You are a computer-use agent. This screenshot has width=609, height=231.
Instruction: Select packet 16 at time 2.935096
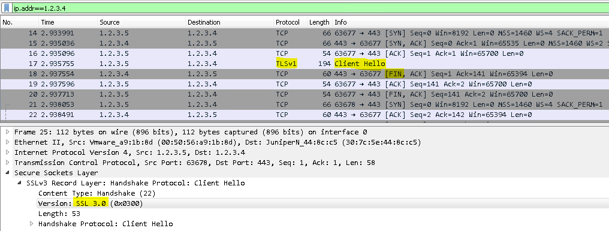coord(304,53)
